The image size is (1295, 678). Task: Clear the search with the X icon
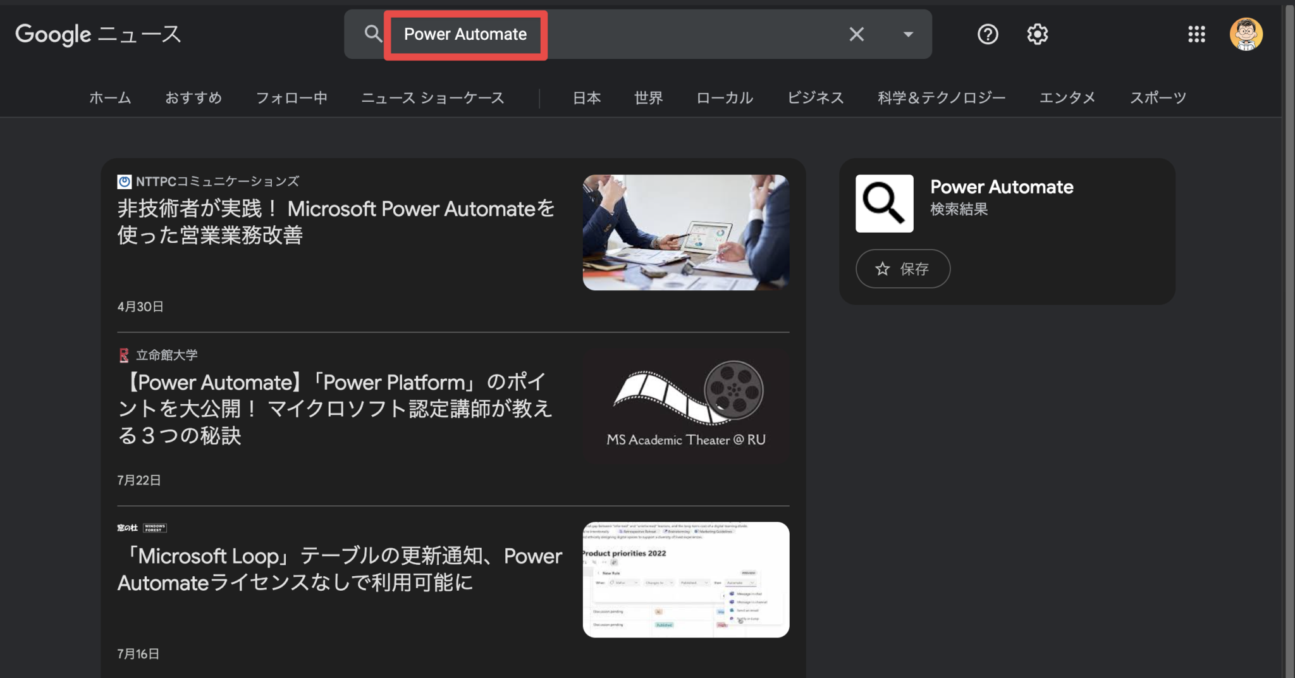(857, 34)
